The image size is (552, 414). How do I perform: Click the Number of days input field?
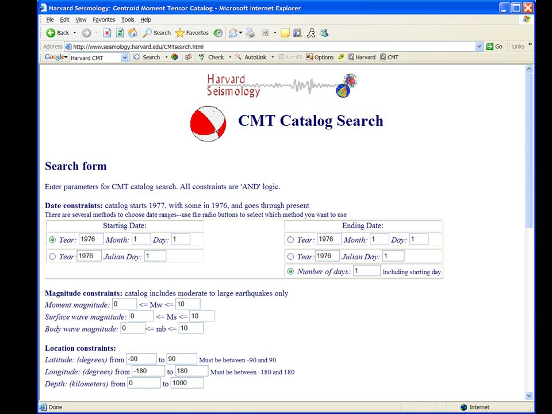tap(367, 271)
